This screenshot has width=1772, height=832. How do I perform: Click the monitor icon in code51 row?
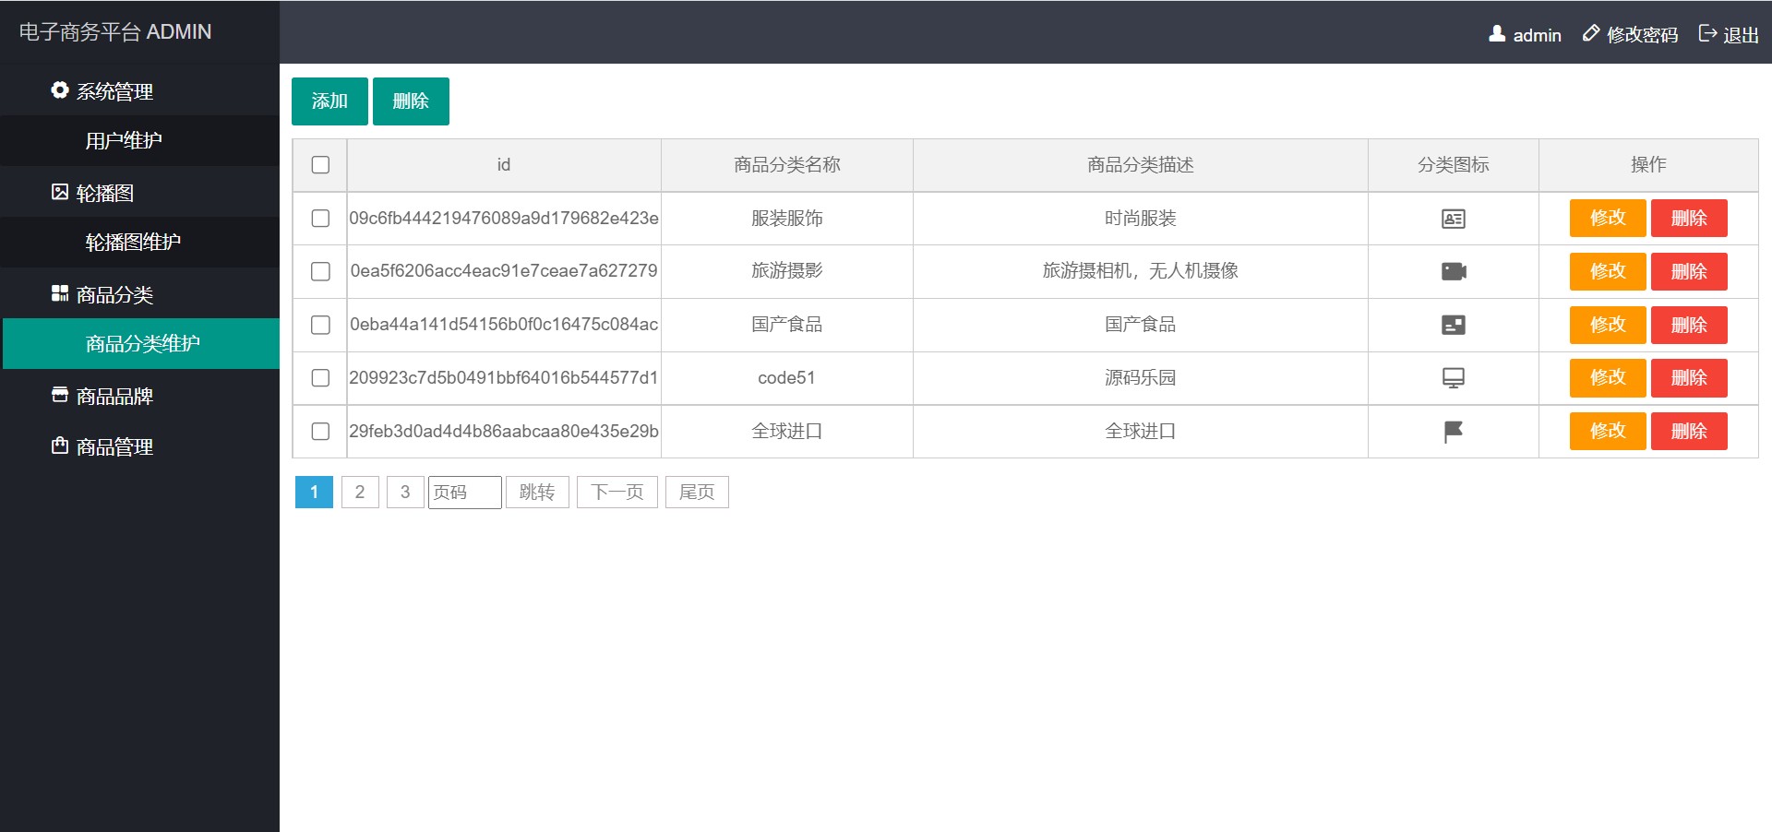pyautogui.click(x=1454, y=378)
